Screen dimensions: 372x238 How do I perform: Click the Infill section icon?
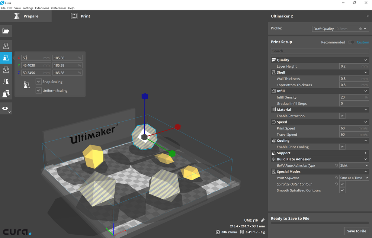click(273, 91)
